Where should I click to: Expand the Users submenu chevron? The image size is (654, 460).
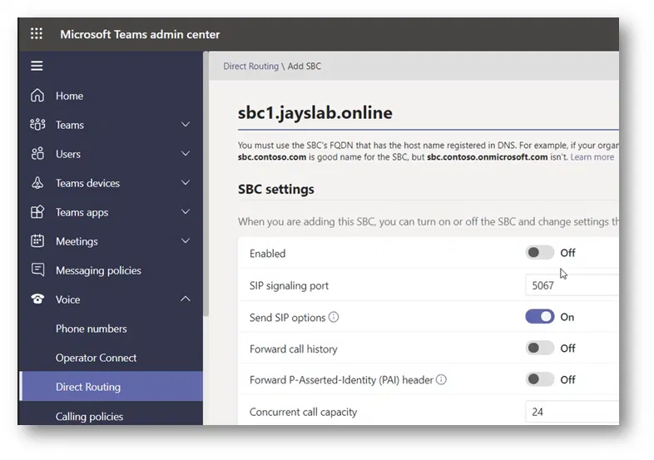(x=186, y=154)
